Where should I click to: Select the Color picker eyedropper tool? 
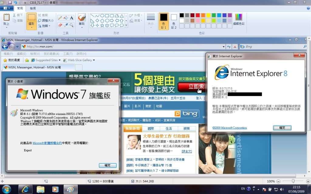(66, 25)
